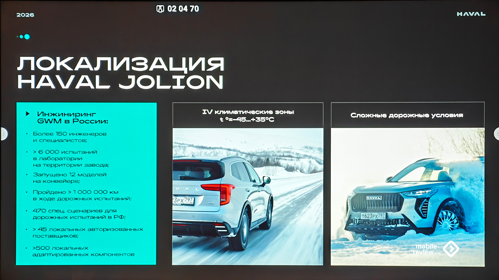The height and width of the screenshot is (280, 499).
Task: Select the large cyan slide indicator dot
Action: point(27,37)
